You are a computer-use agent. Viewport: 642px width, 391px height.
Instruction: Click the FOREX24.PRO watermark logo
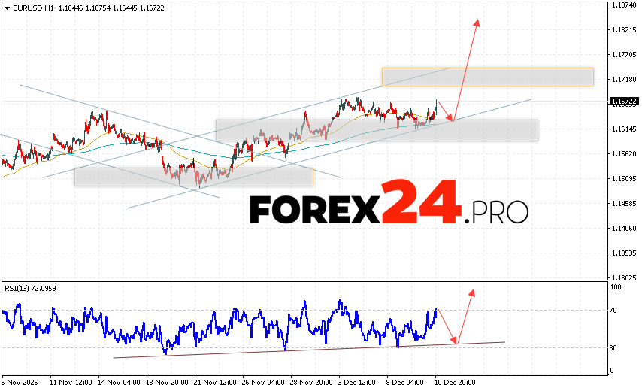388,205
